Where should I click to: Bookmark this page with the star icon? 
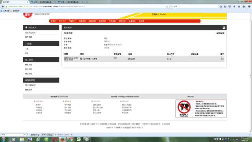click(220, 7)
